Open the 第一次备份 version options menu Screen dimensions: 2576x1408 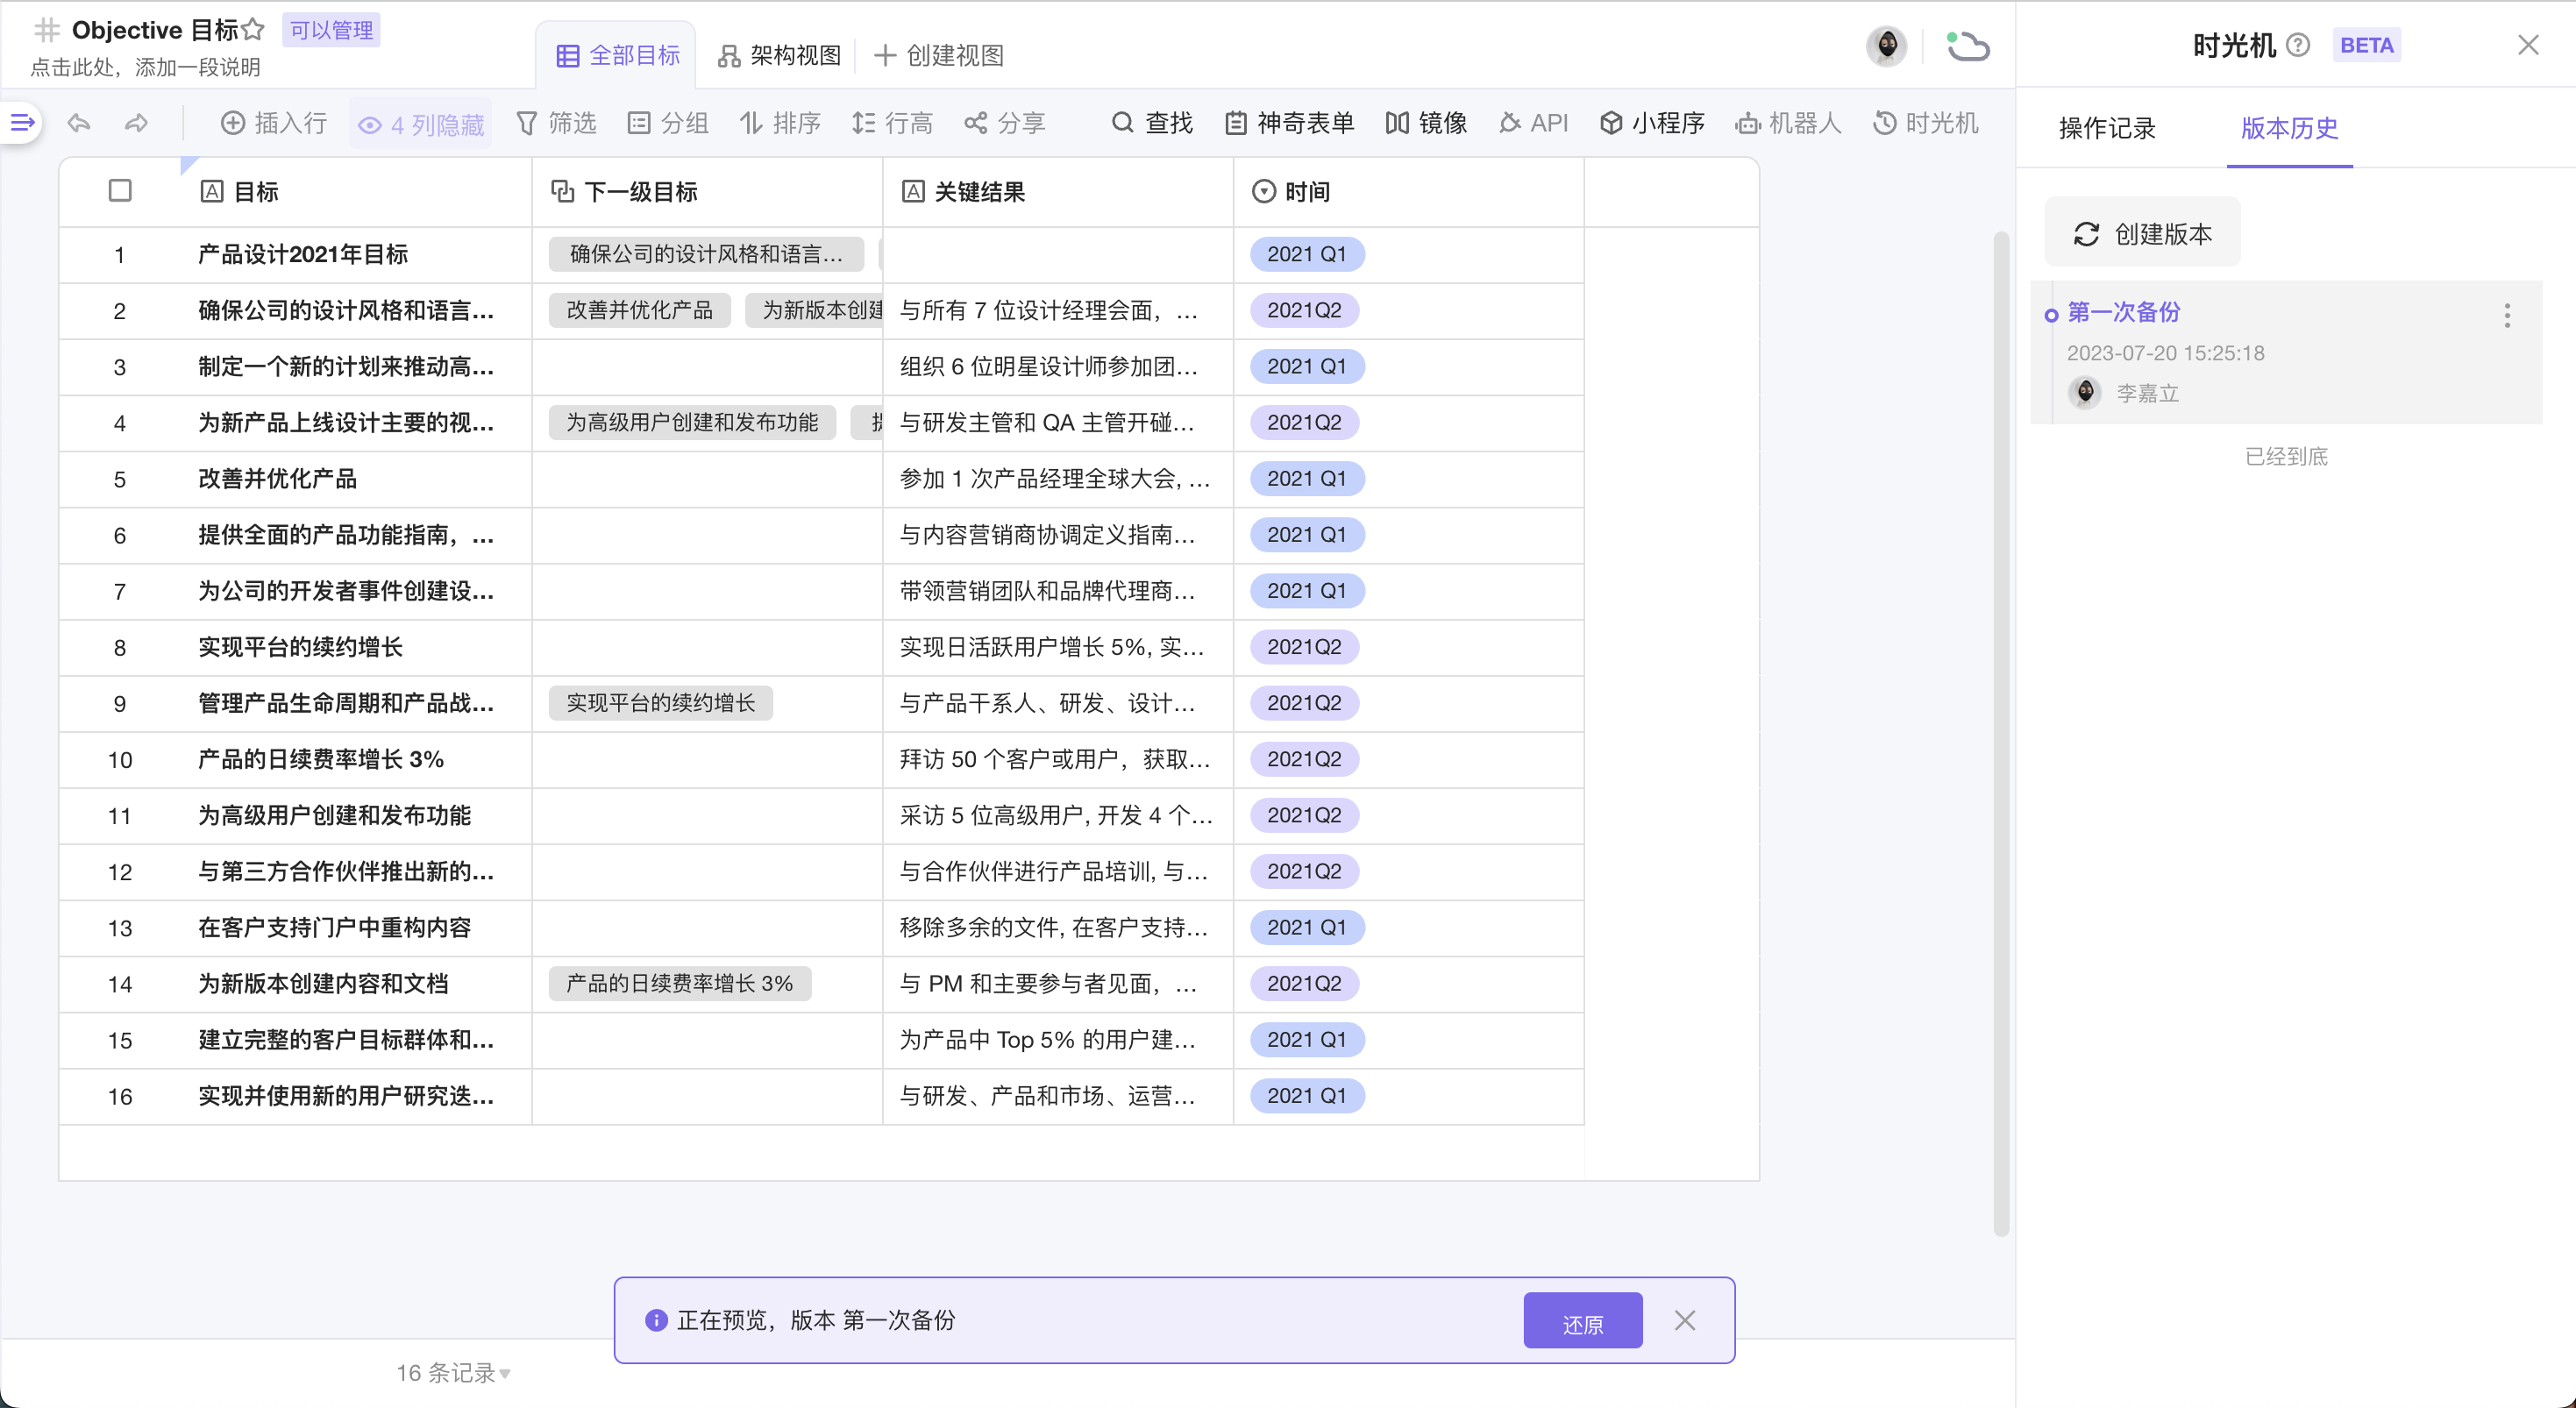click(2506, 316)
